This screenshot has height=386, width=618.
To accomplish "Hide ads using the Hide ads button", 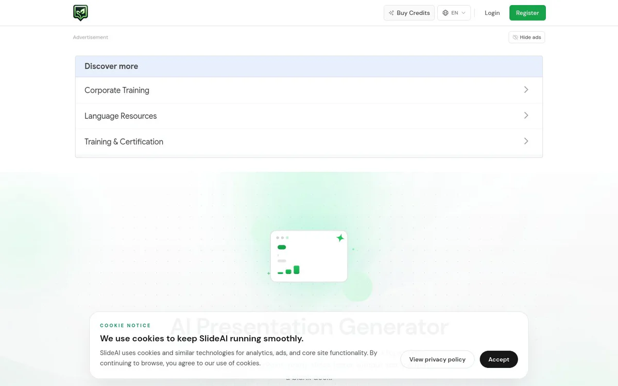I will (x=527, y=37).
